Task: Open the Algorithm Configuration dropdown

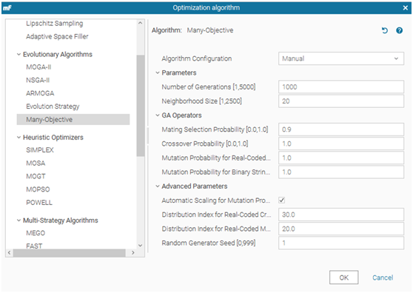Action: coord(341,58)
